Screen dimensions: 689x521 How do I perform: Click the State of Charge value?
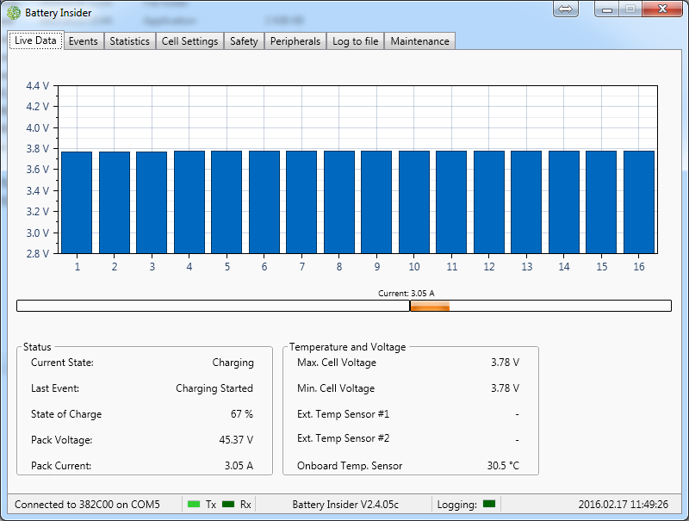point(242,414)
